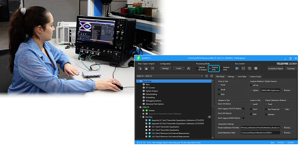This screenshot has width=300, height=146.
Task: Switch to the Limit Table tab
Action: point(242,77)
